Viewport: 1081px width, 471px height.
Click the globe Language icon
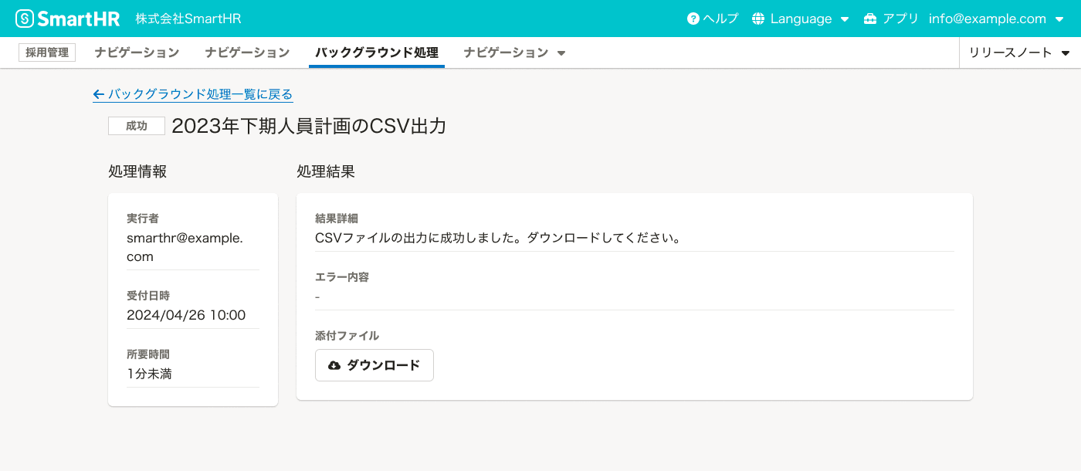(x=761, y=18)
